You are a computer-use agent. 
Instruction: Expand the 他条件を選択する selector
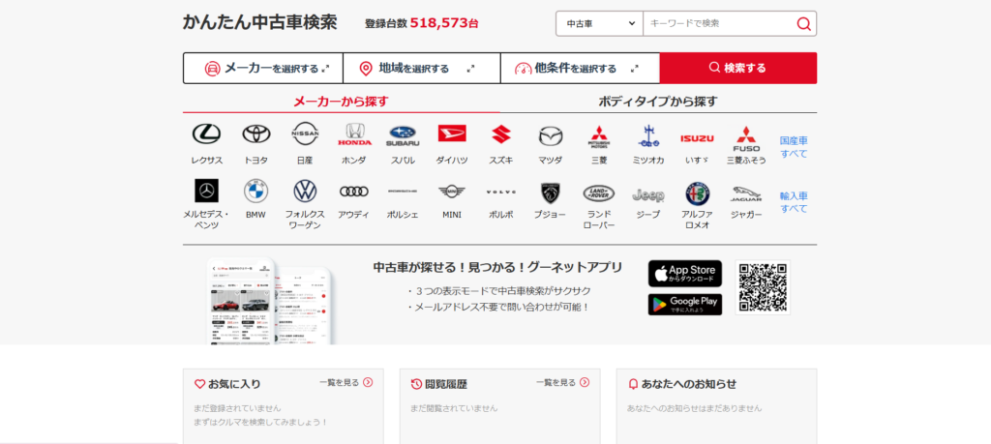580,69
